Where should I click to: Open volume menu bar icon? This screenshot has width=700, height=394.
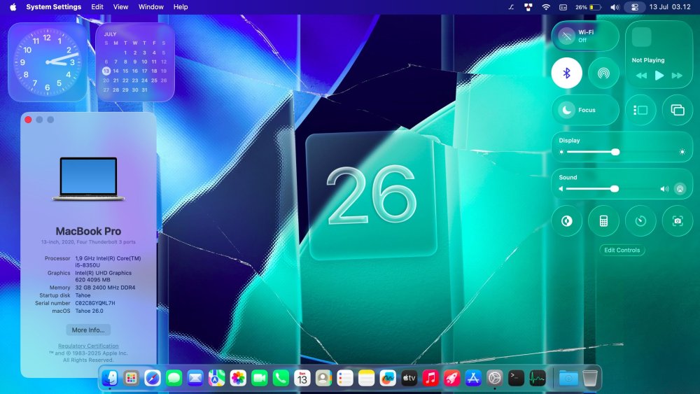[x=615, y=7]
